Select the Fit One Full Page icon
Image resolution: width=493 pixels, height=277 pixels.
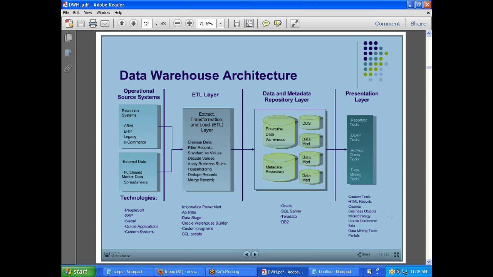(249, 23)
